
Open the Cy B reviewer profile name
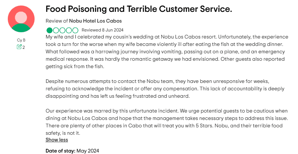click(21, 40)
